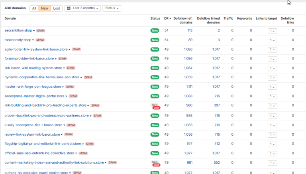The image size is (306, 174).
Task: Click Lost badge for content-marketing-index-rate-and-authority-link-solutions.store
Action: pos(156,165)
